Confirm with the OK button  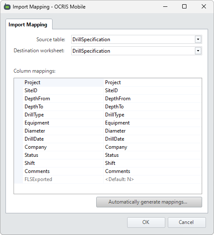(x=146, y=222)
